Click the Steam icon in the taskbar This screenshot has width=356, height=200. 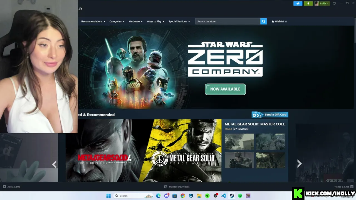click(232, 196)
